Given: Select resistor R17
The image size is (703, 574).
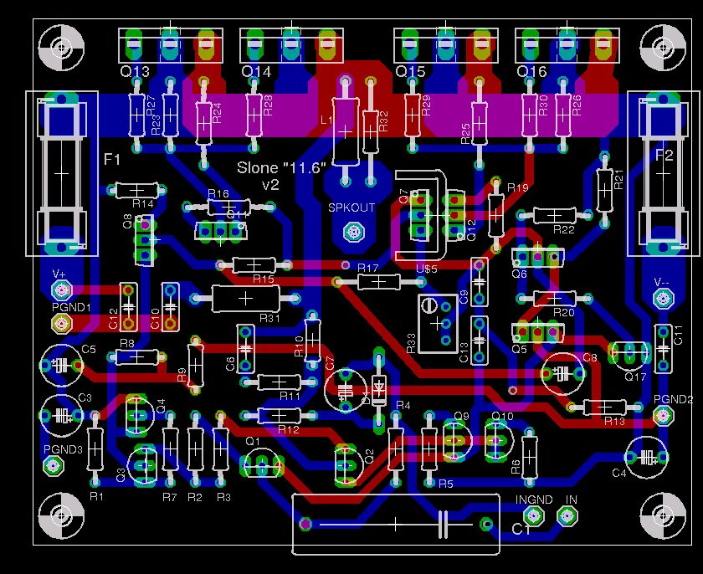Looking at the screenshot, I should [x=379, y=282].
